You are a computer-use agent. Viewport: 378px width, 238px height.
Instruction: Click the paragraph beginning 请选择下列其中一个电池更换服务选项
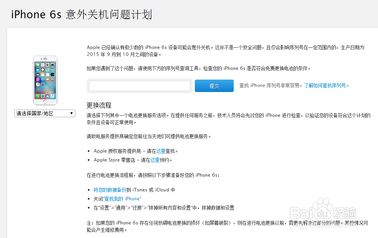229,119
